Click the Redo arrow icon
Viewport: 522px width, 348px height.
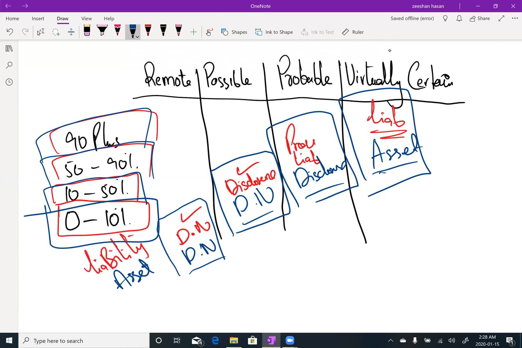click(25, 32)
